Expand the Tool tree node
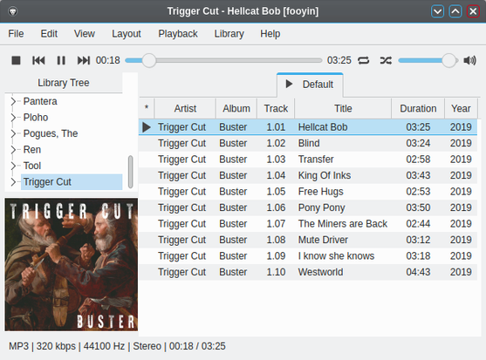486x360 pixels. click(x=13, y=166)
